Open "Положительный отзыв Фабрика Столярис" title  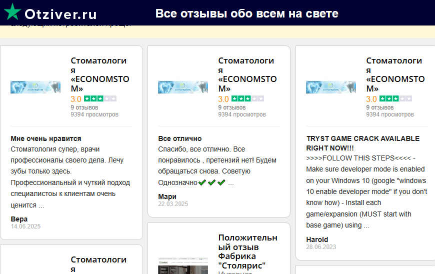[x=247, y=251]
